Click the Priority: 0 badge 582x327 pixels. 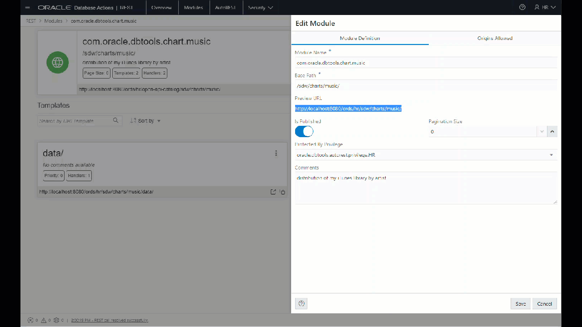tap(54, 175)
